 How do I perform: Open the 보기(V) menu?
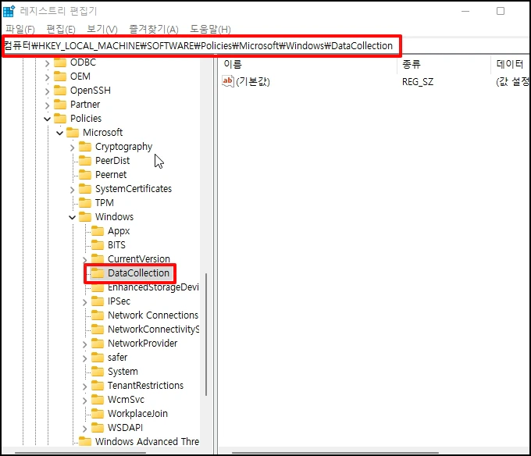pos(102,29)
